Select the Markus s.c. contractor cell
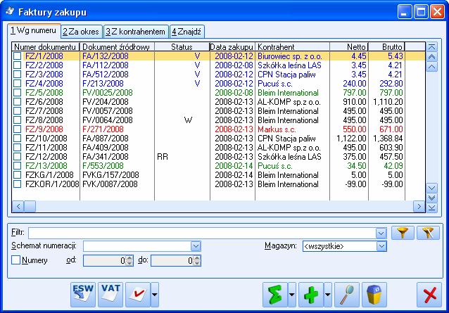The height and width of the screenshot is (313, 449). coord(277,129)
